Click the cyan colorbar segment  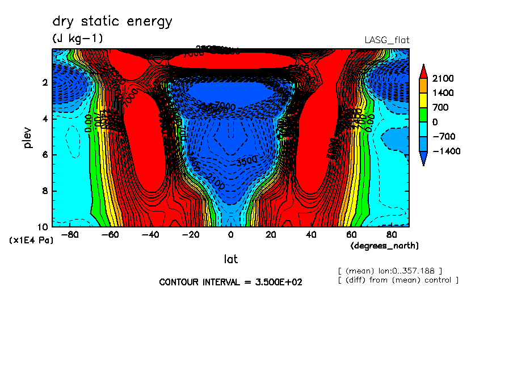point(423,129)
